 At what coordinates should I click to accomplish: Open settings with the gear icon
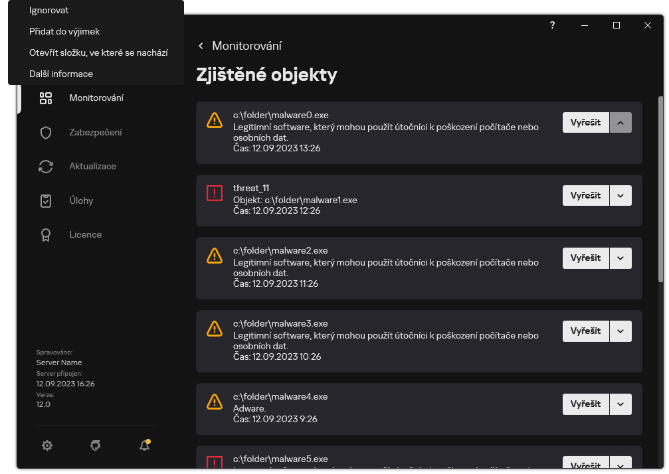(47, 445)
